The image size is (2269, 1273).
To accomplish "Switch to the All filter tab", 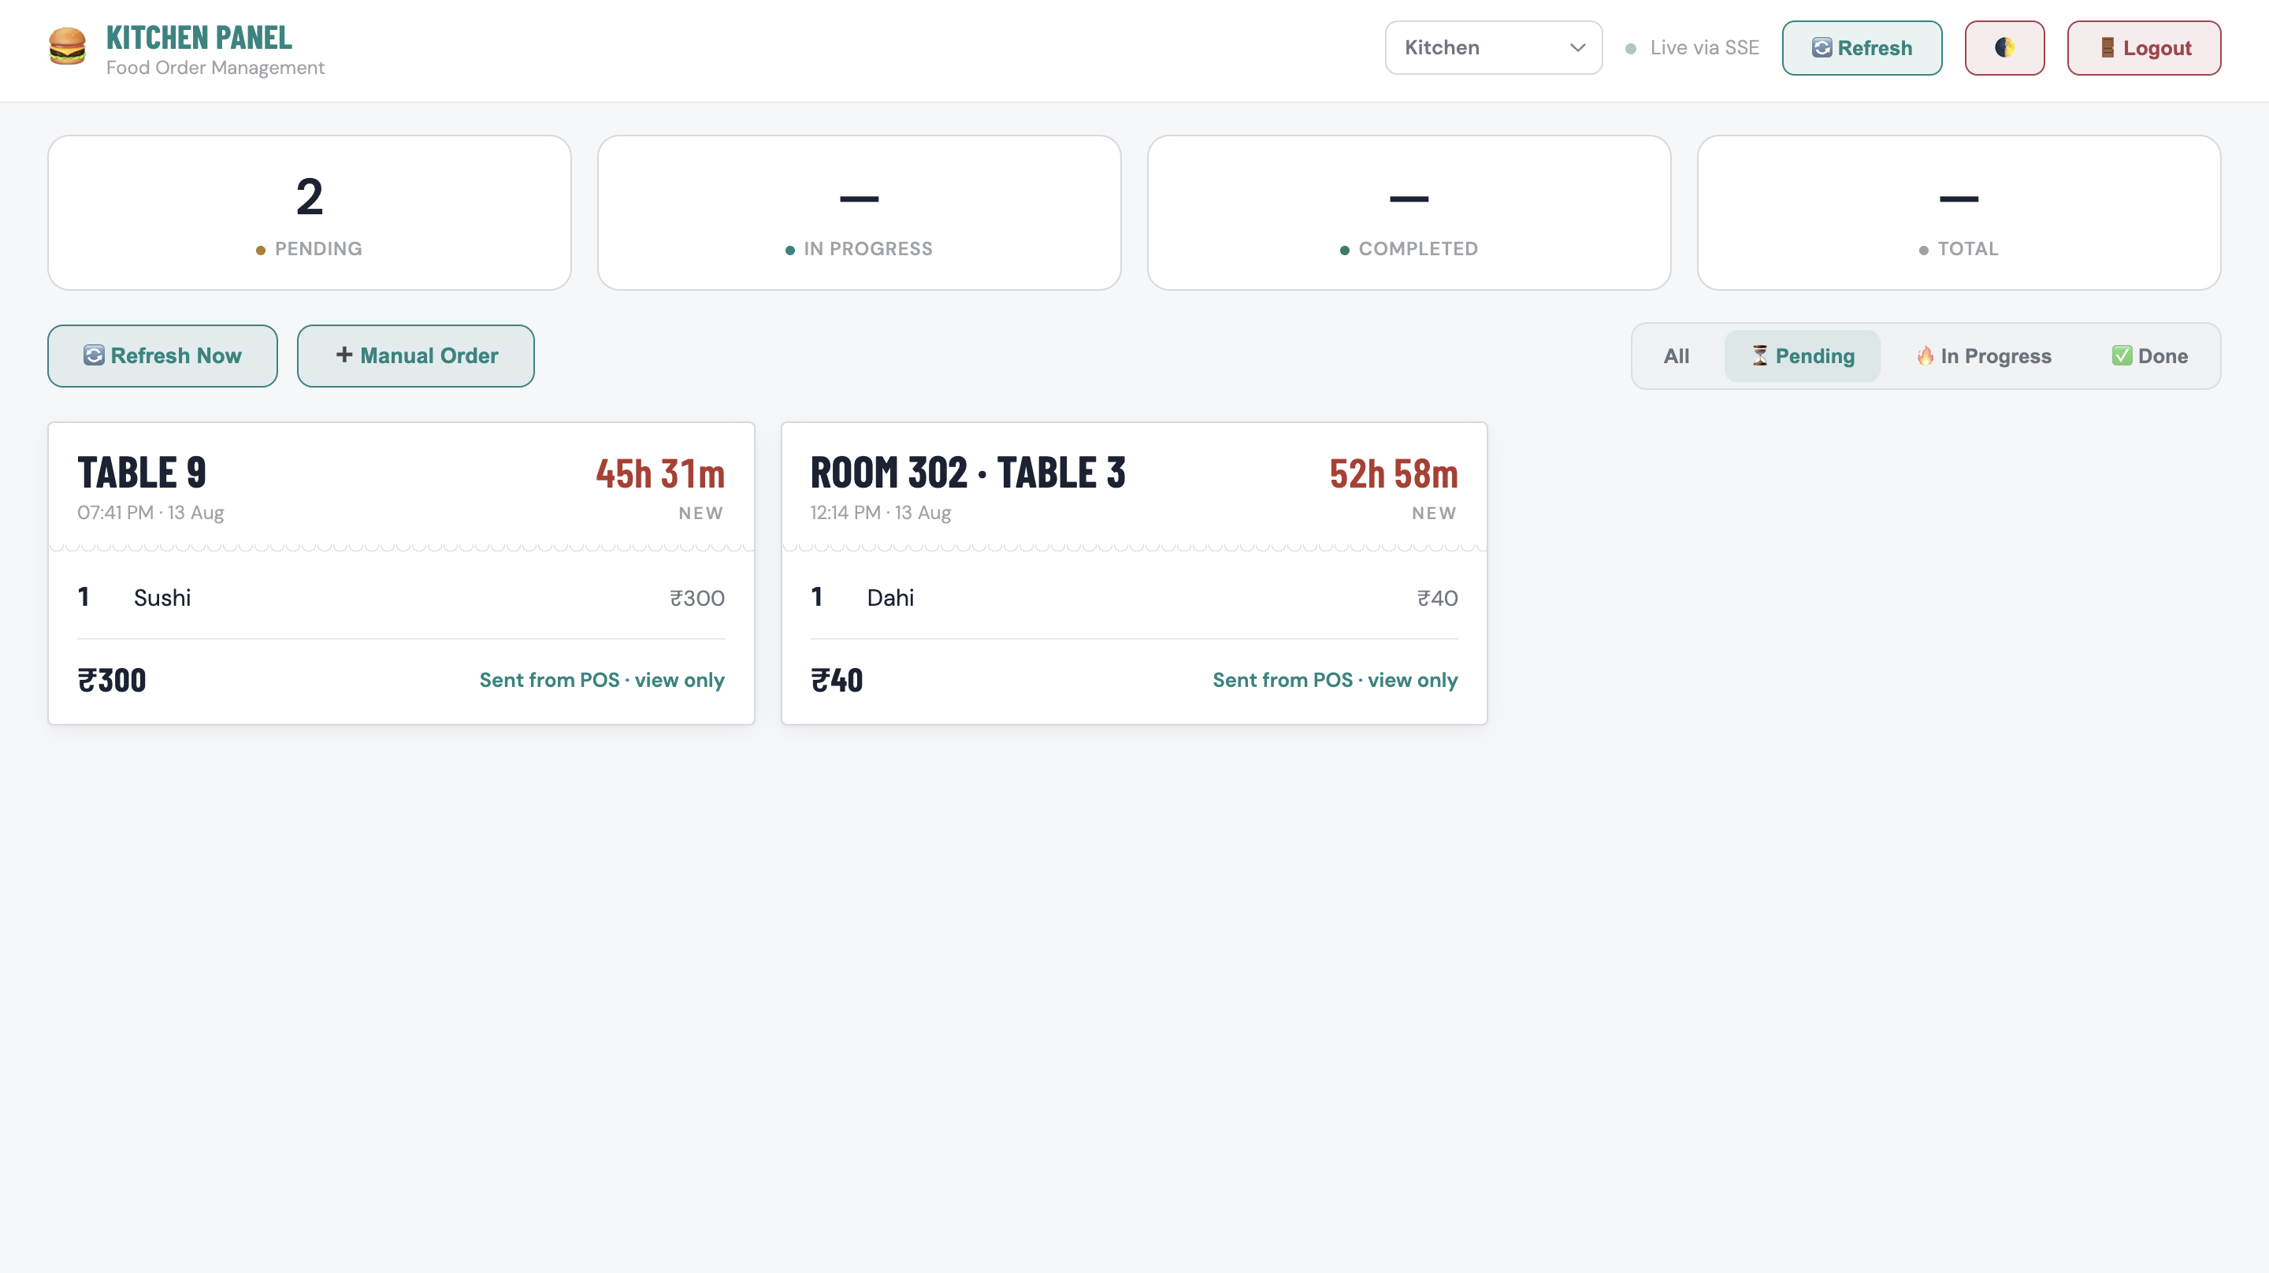I will (1677, 356).
